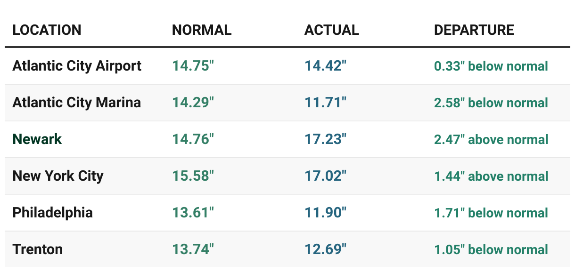Screen dimensions: 575x272
Task: Click the ACTUAL column header
Action: 331,30
